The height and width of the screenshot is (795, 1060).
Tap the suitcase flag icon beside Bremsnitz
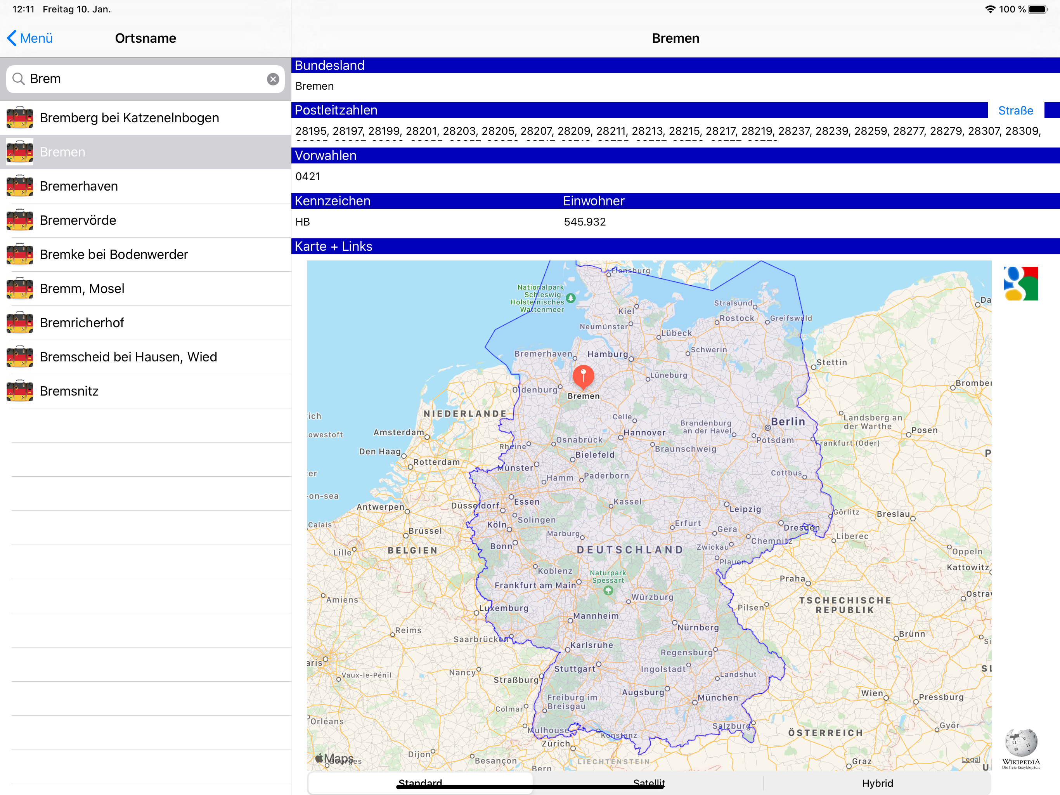coord(20,391)
